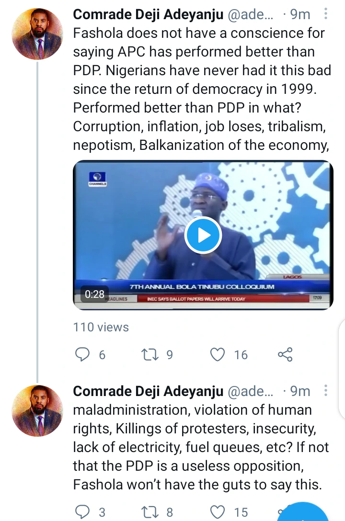Share the first tweet
The height and width of the screenshot is (521, 345).
click(285, 354)
